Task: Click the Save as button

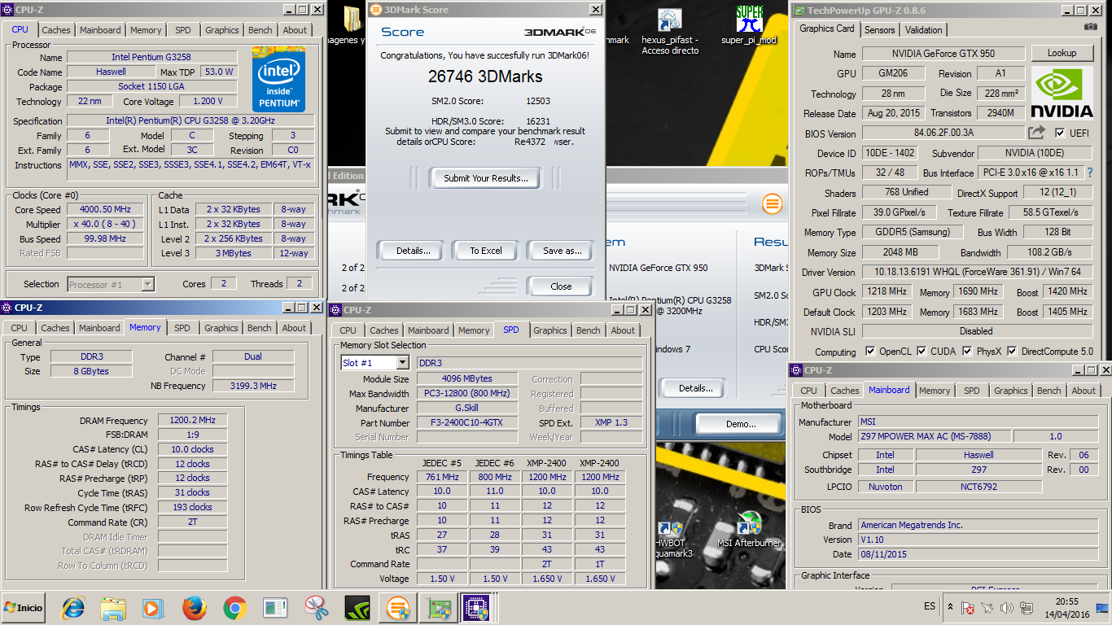Action: (563, 251)
